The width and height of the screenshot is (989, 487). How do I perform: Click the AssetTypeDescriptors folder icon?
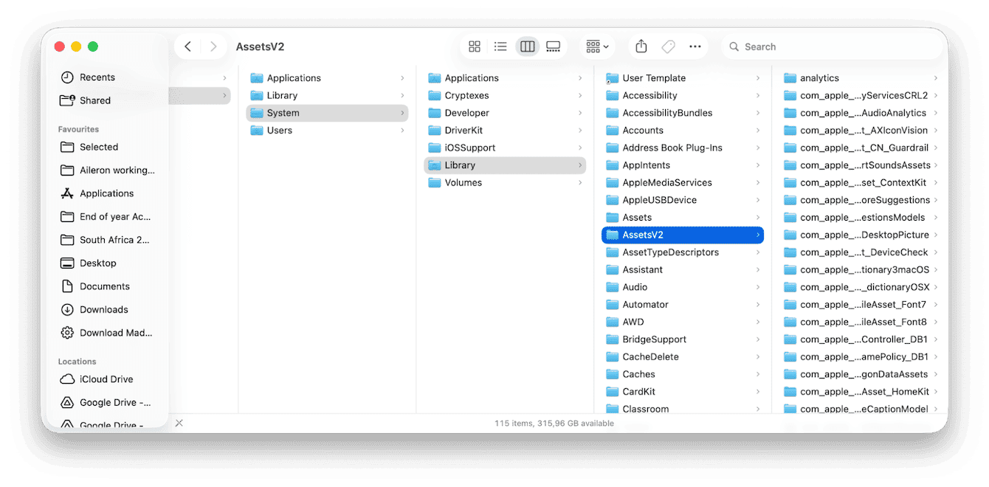pos(612,252)
